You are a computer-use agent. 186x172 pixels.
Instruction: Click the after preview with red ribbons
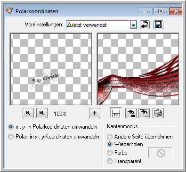coord(138,69)
